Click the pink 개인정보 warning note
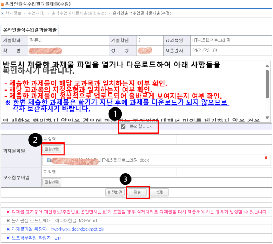This screenshot has height=244, width=273. [x=137, y=212]
